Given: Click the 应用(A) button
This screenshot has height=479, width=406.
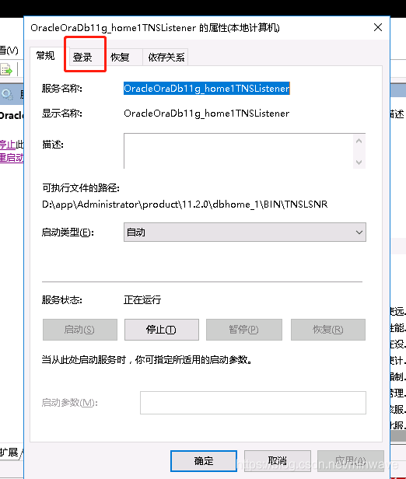Looking at the screenshot, I should pos(351,461).
